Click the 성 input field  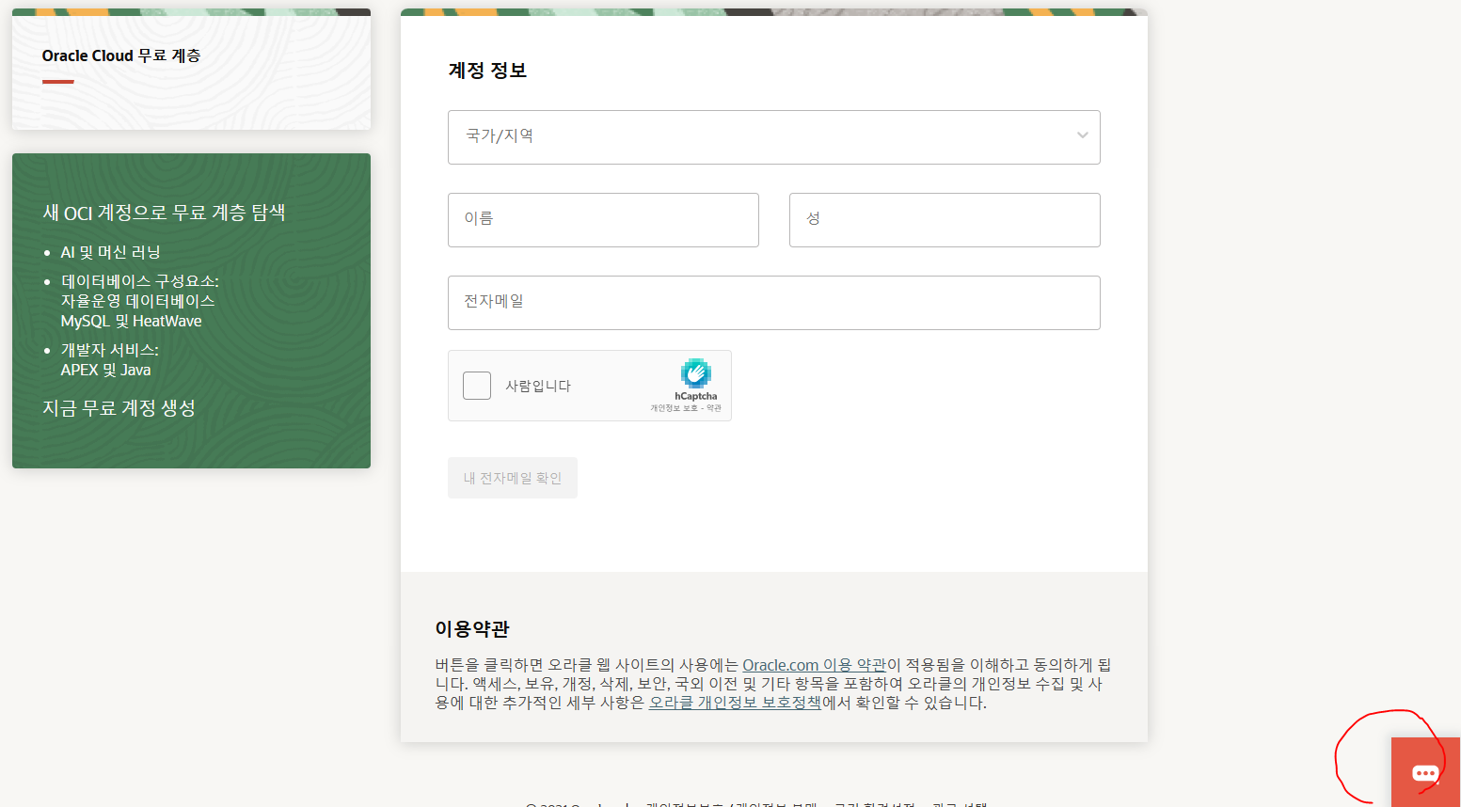pos(945,220)
